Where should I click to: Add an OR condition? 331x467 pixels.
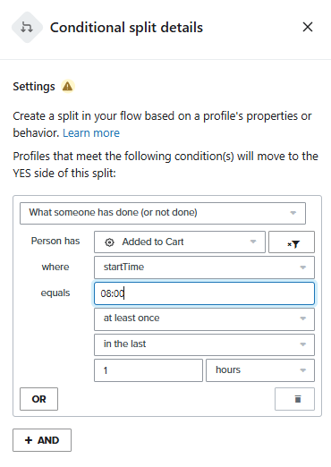click(x=38, y=399)
